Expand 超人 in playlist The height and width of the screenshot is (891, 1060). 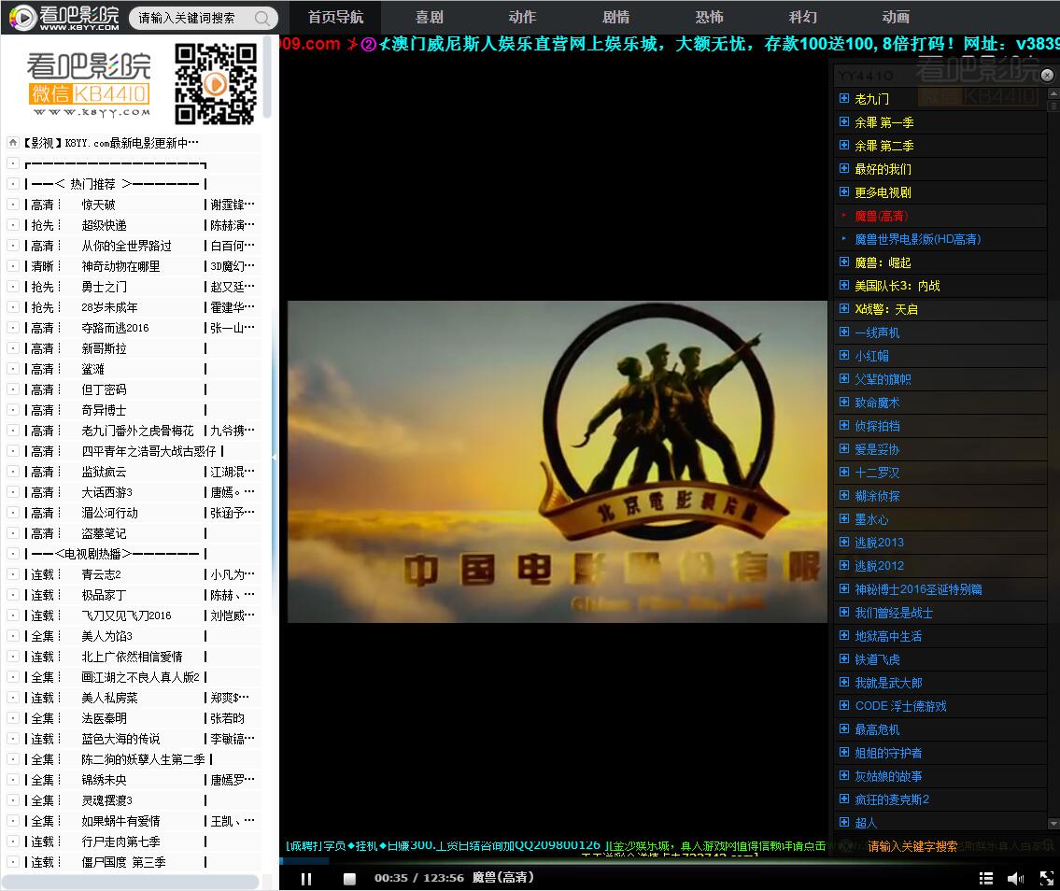843,823
